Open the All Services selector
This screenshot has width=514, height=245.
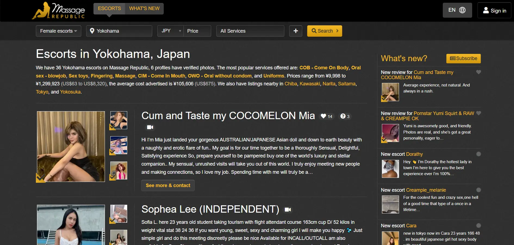click(250, 31)
